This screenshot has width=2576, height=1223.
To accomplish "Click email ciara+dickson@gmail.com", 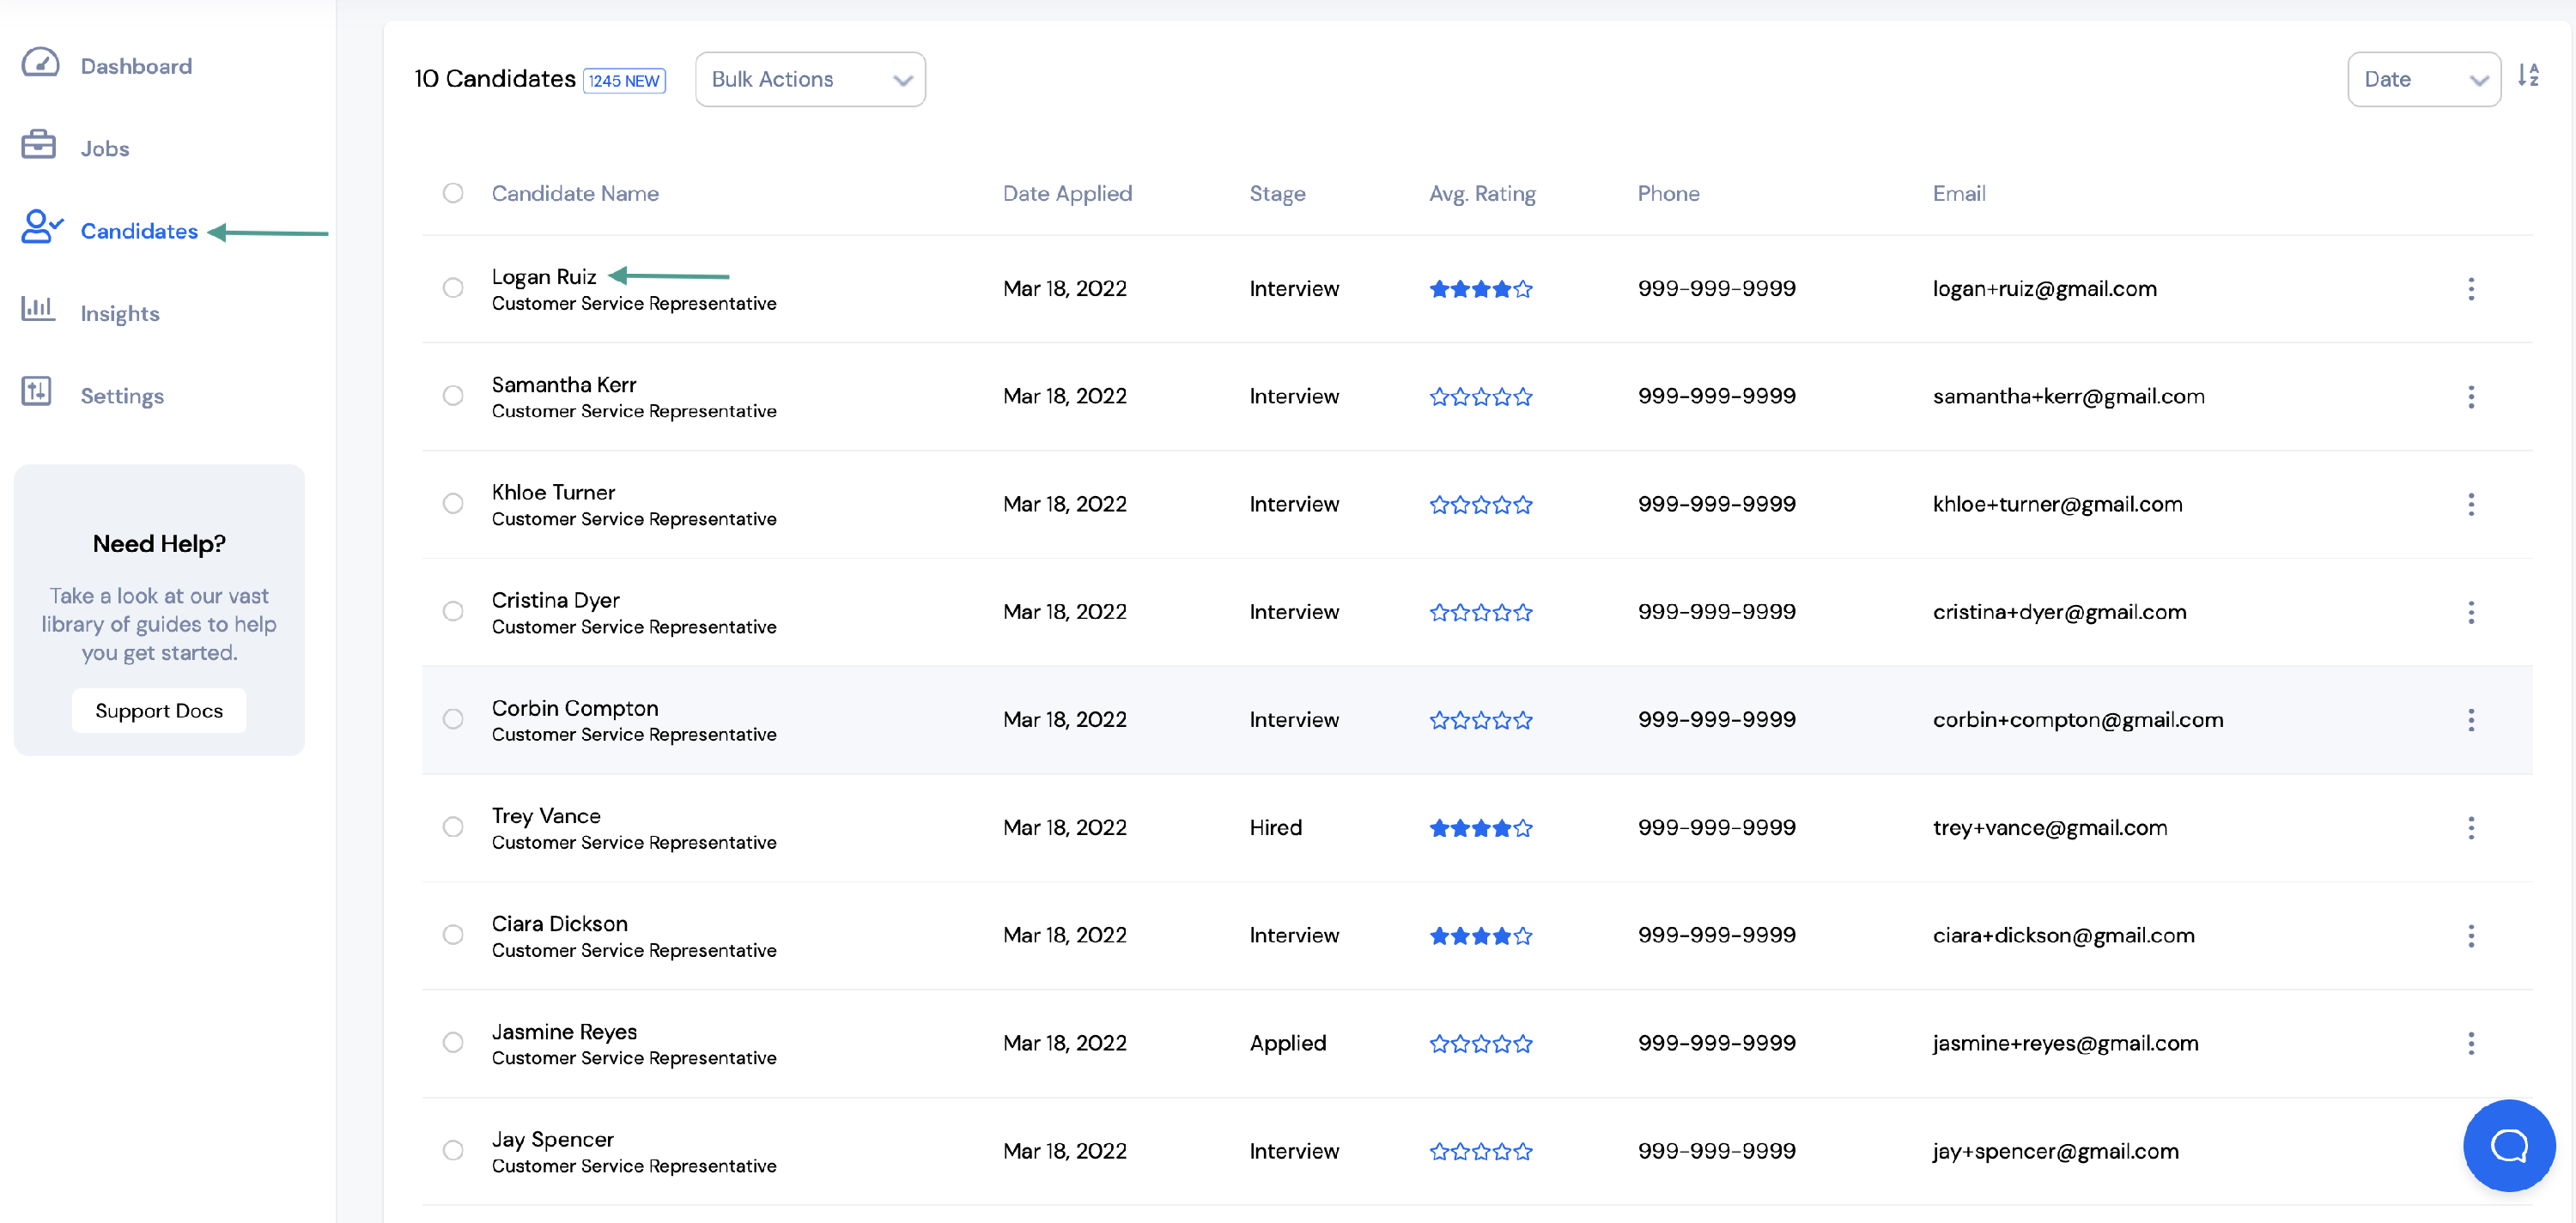I will click(2063, 935).
